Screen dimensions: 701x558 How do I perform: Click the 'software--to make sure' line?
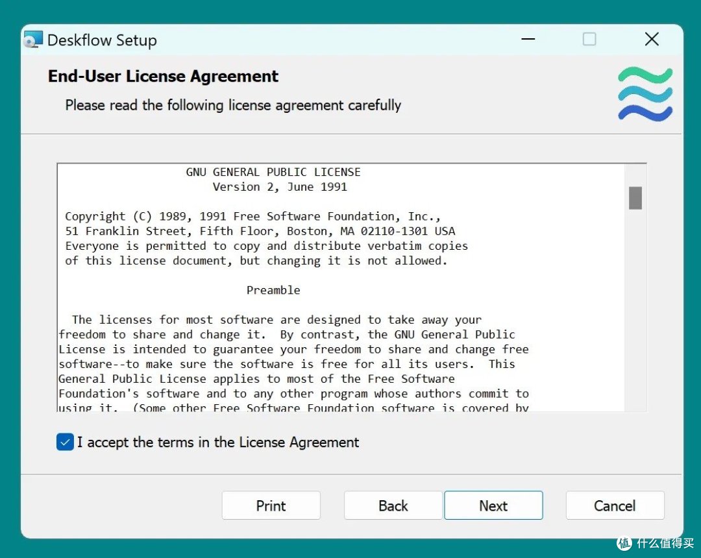[287, 363]
